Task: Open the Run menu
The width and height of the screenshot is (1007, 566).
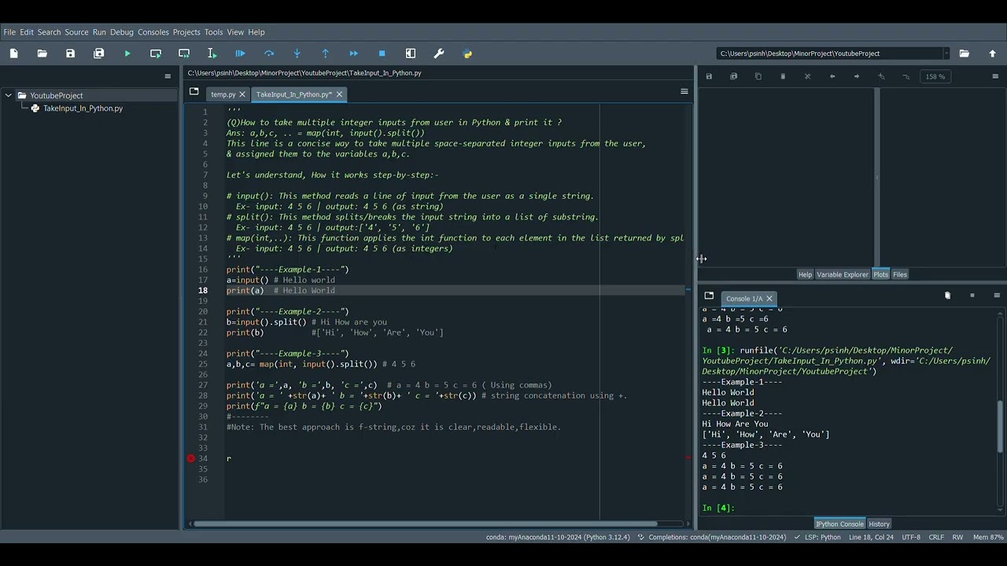Action: tap(99, 32)
